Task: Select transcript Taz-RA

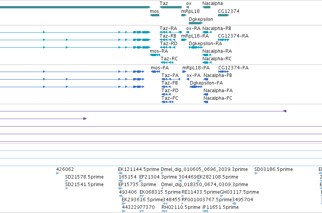Action: [x=168, y=28]
